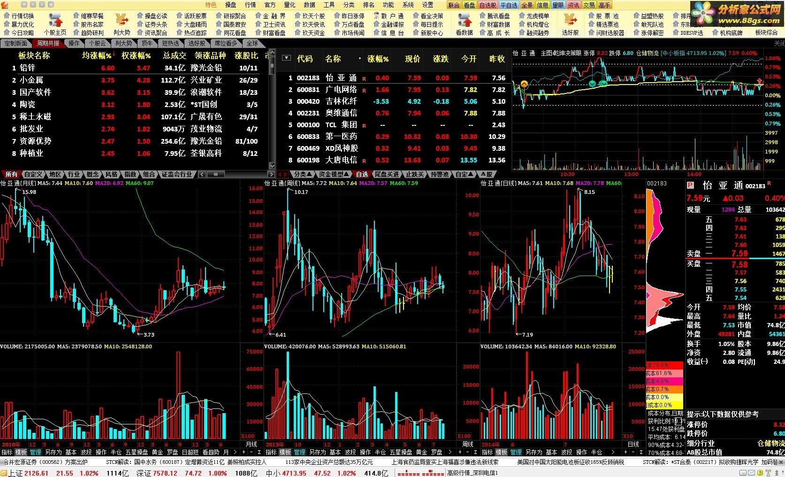Screen dimensions: 785x477
Task: Select the 铅锌 sector row
Action: (135, 68)
